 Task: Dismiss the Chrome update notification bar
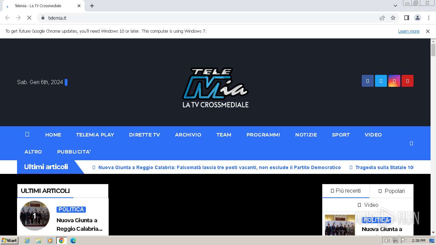pos(428,31)
